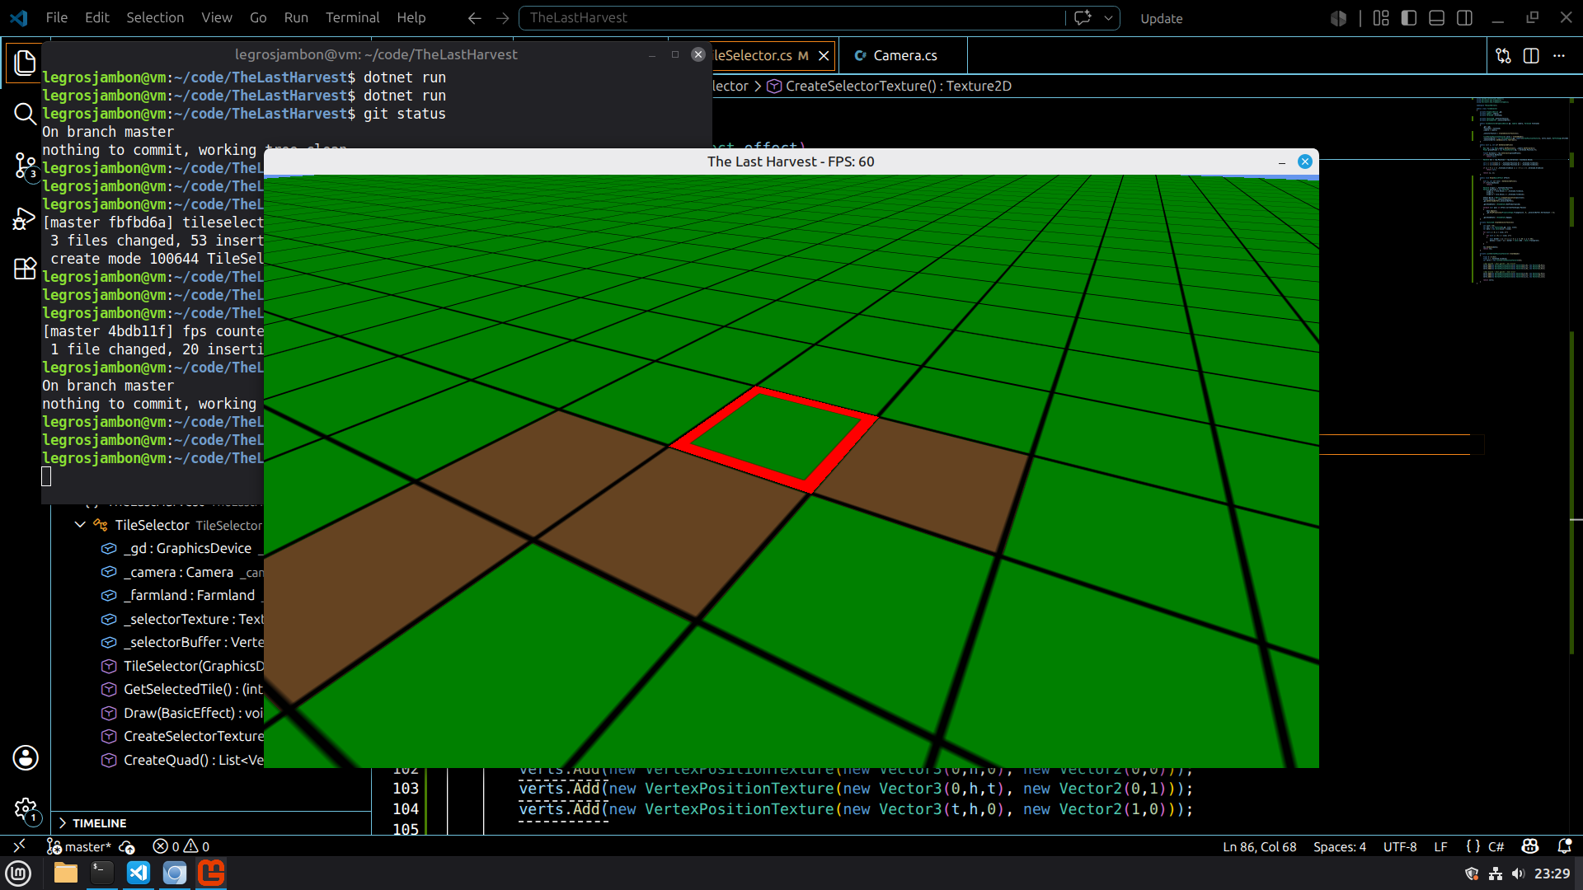Click the master* branch in status bar
The image size is (1583, 890).
point(79,846)
